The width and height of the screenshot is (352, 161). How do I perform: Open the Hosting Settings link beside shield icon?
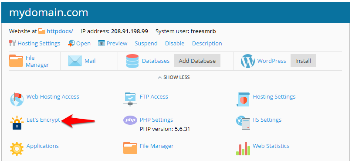coord(274,97)
